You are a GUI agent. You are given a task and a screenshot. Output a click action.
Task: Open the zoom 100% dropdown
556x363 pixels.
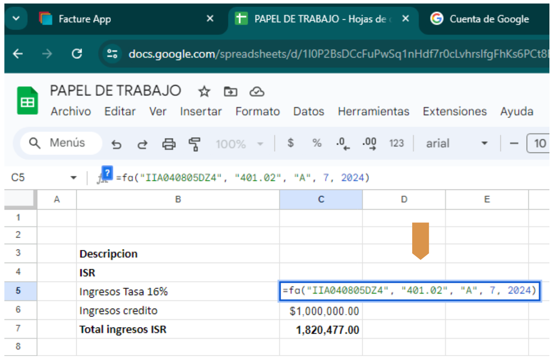pos(239,144)
